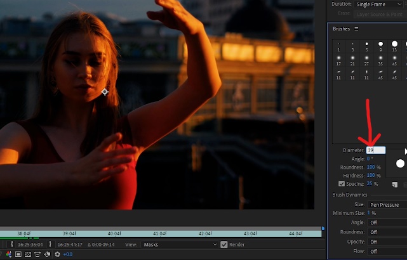Uncheck the Render checkbox
The image size is (407, 260).
click(224, 244)
